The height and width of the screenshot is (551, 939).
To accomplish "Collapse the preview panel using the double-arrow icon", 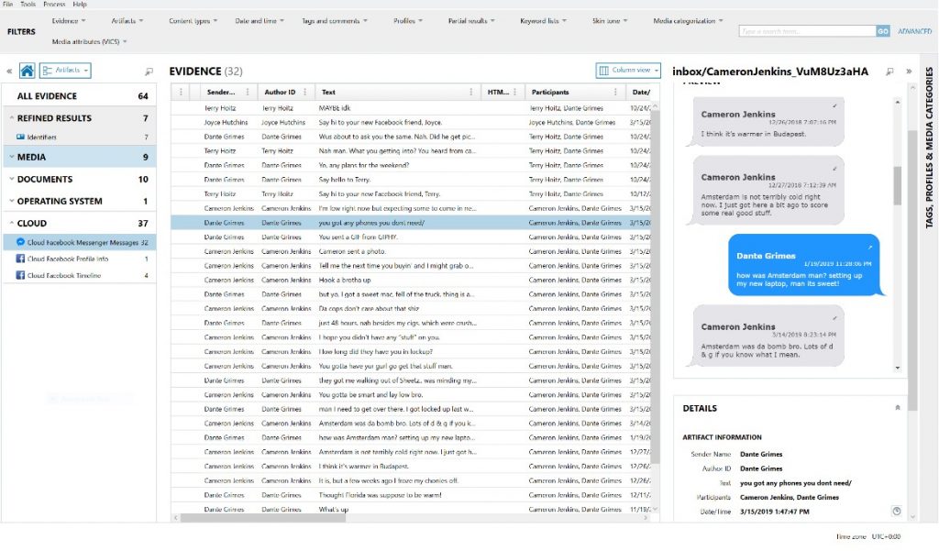I will tap(909, 72).
